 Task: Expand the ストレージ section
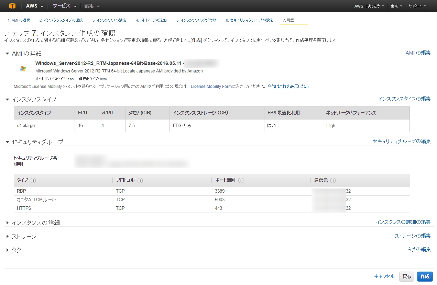coord(8,236)
